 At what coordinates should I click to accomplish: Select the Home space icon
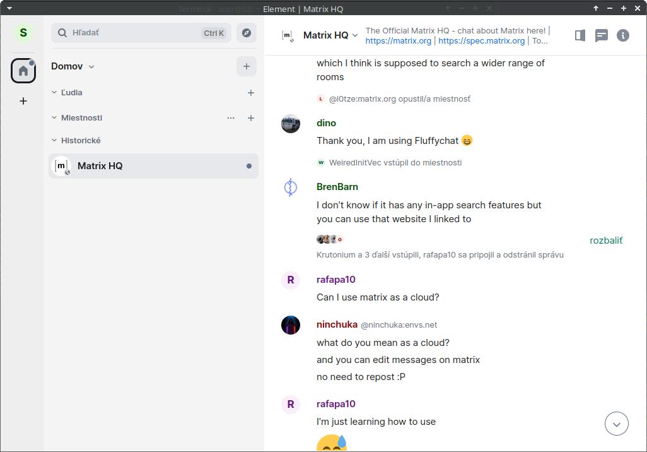pyautogui.click(x=23, y=71)
